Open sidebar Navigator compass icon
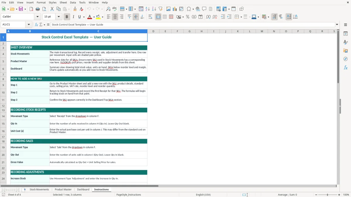This screenshot has height=197, width=351. click(x=345, y=59)
